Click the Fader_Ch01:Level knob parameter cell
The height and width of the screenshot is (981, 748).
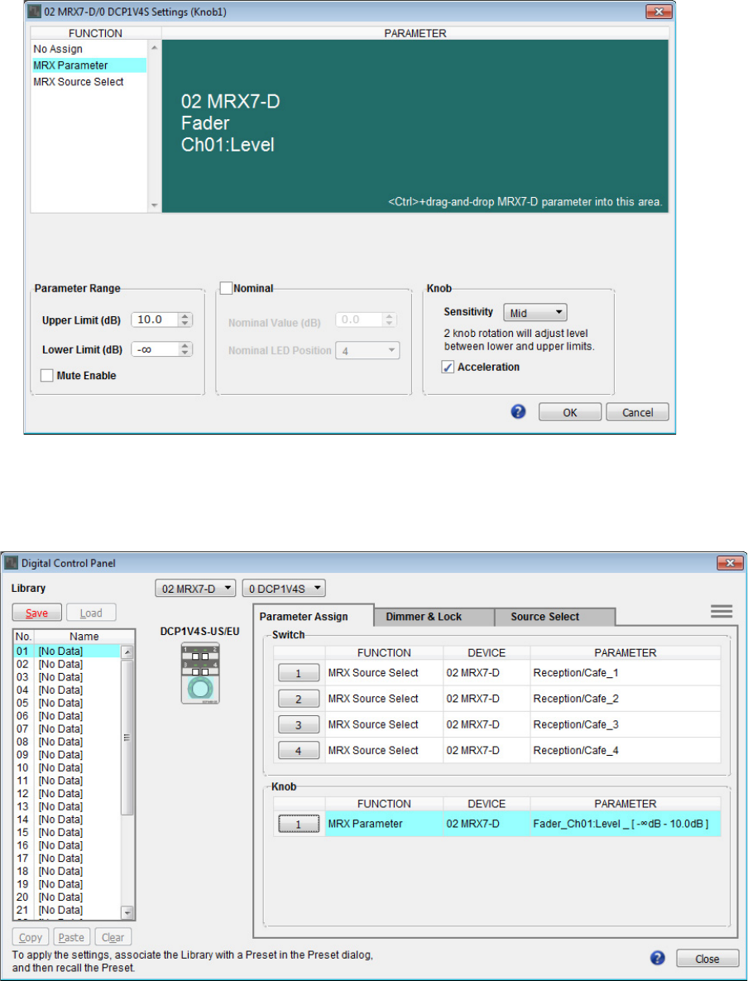[626, 824]
